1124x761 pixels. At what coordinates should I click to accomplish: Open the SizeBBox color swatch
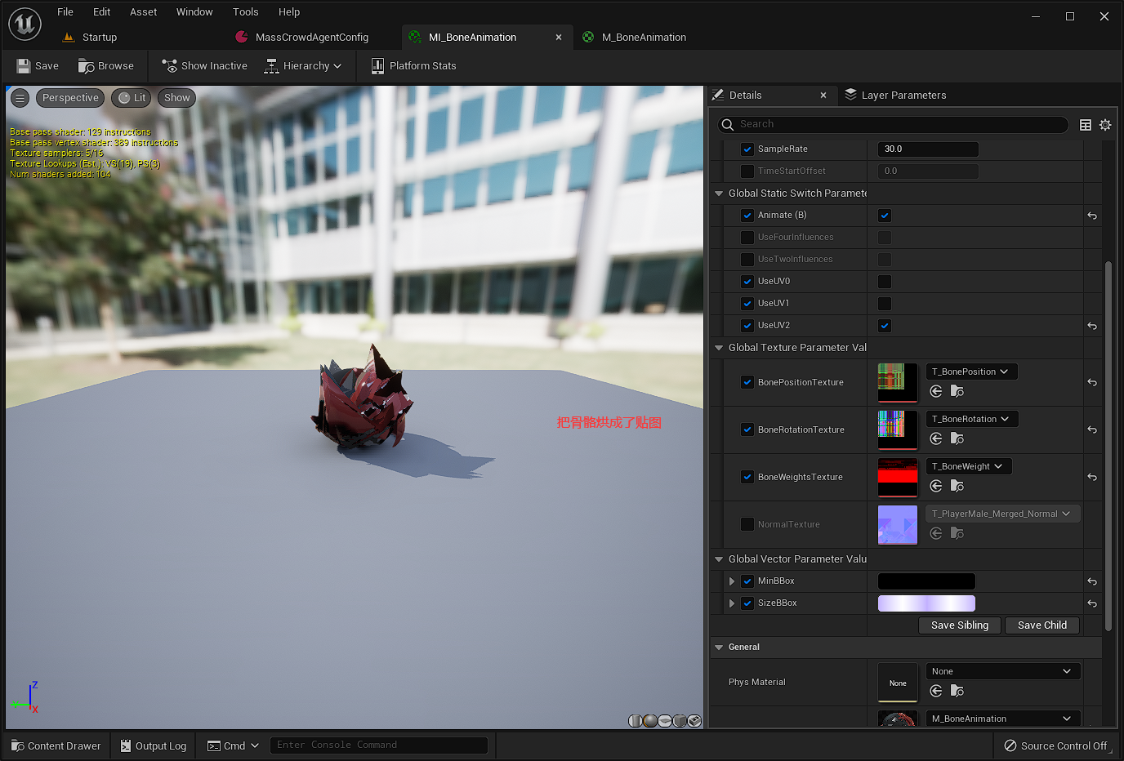926,603
